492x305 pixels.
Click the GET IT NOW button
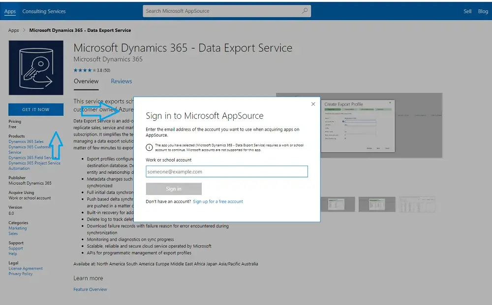point(36,110)
